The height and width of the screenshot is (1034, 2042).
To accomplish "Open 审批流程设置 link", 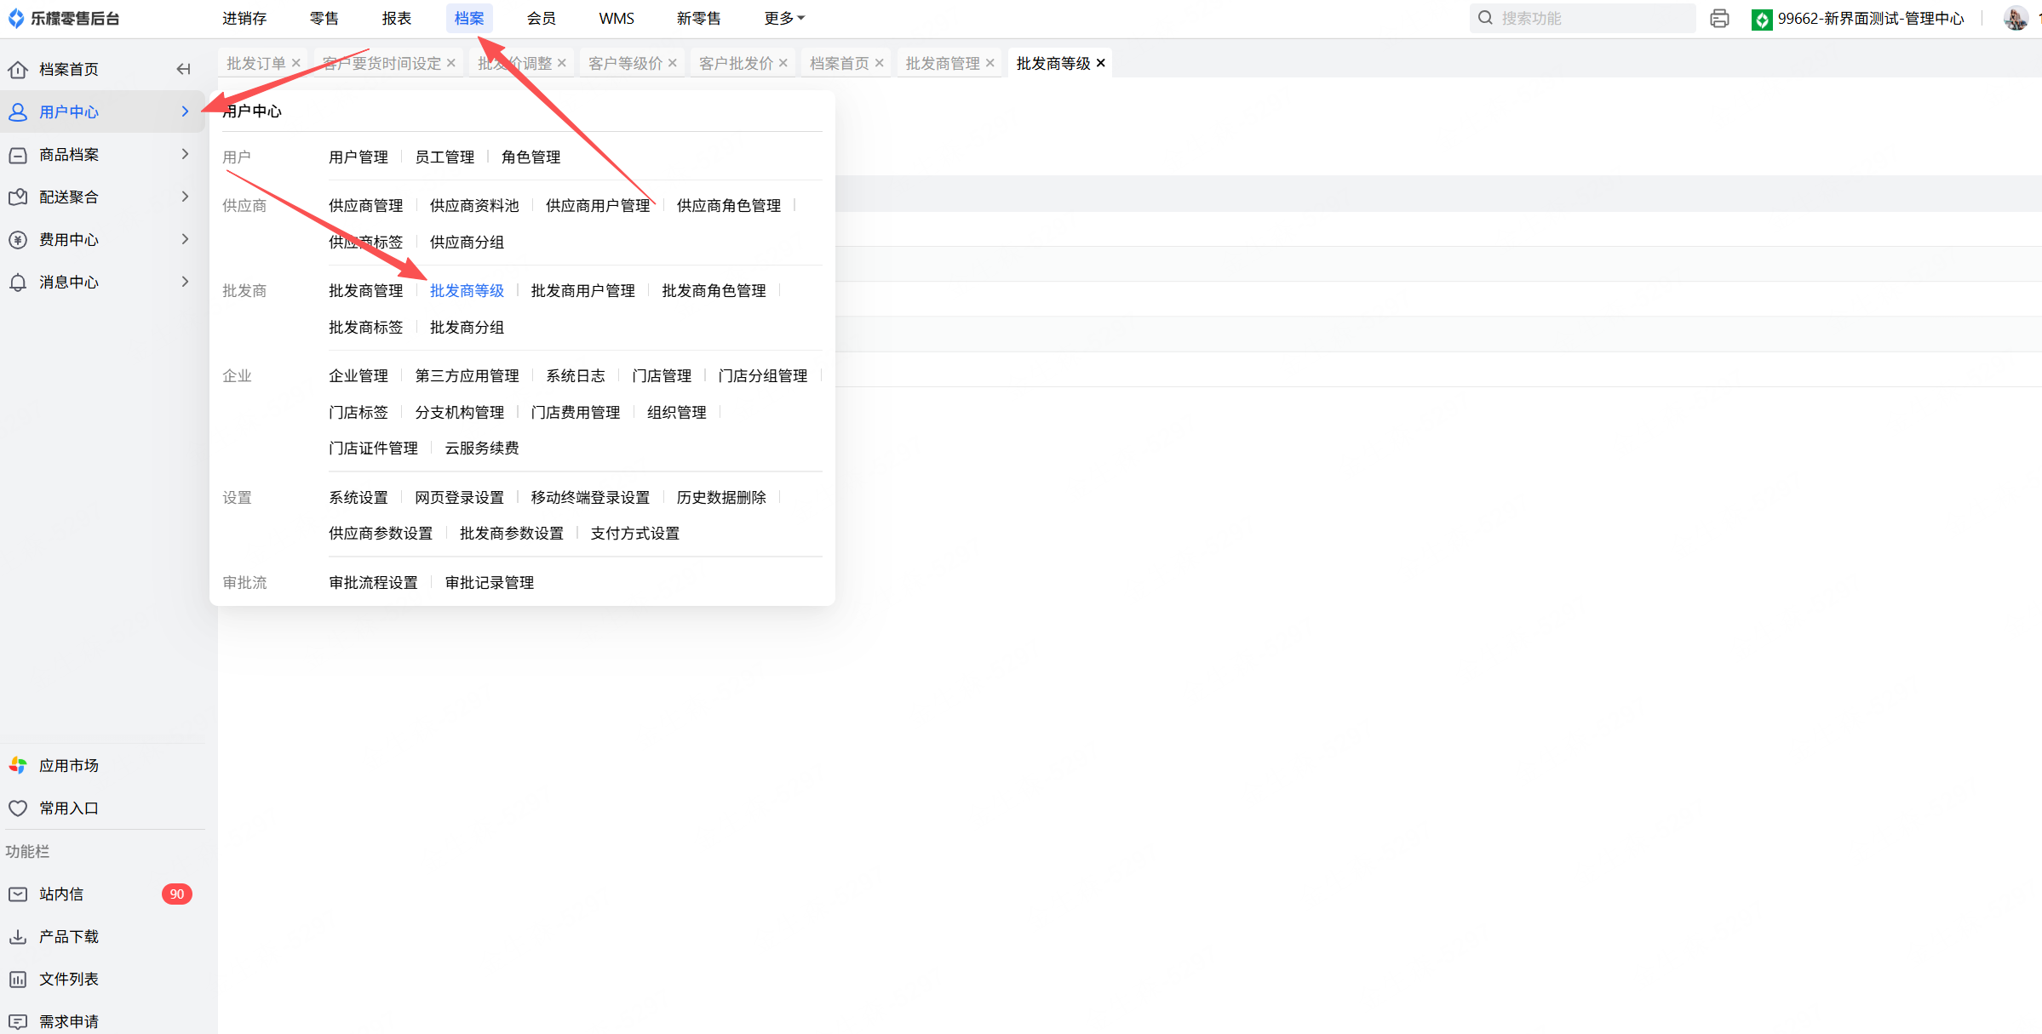I will (373, 582).
